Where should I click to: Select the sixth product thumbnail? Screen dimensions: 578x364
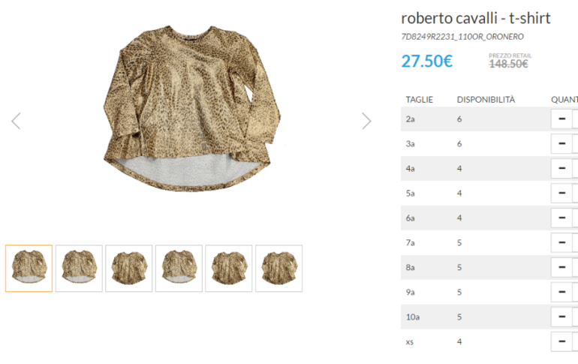tap(279, 268)
